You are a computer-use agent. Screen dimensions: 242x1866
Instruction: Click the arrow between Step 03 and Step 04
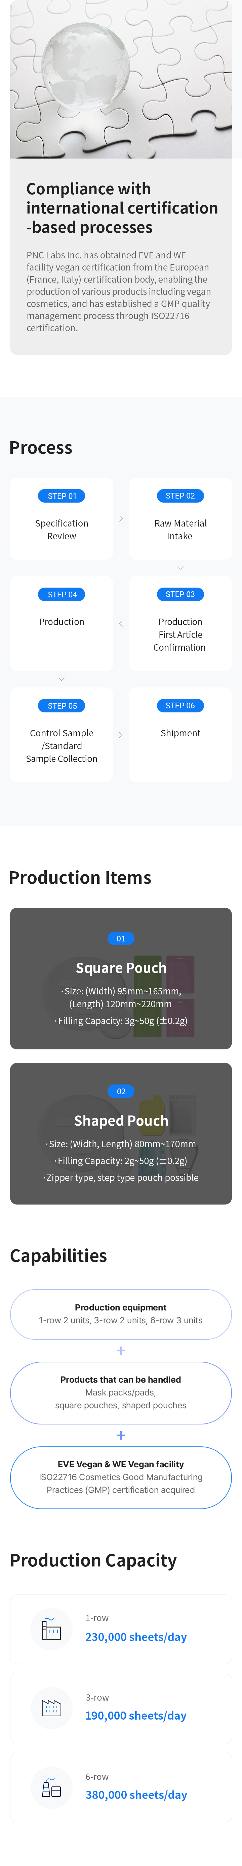coord(121,624)
